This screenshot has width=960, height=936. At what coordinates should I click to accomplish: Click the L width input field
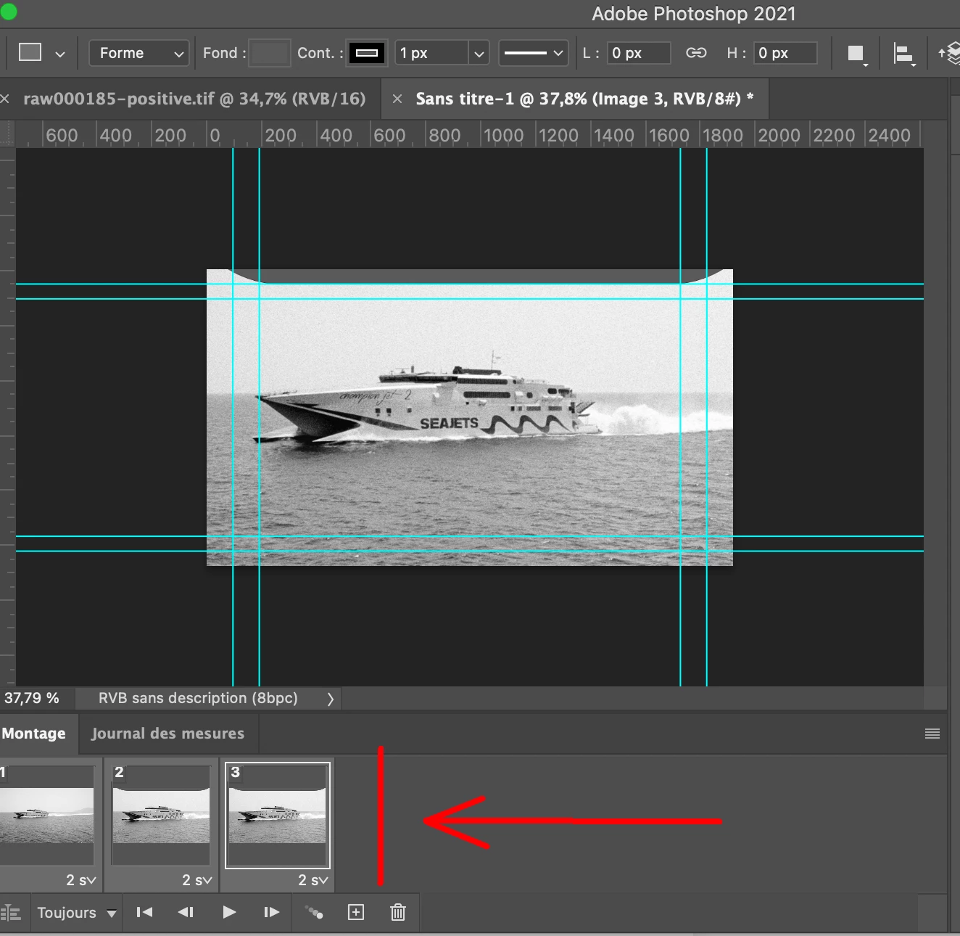point(639,53)
